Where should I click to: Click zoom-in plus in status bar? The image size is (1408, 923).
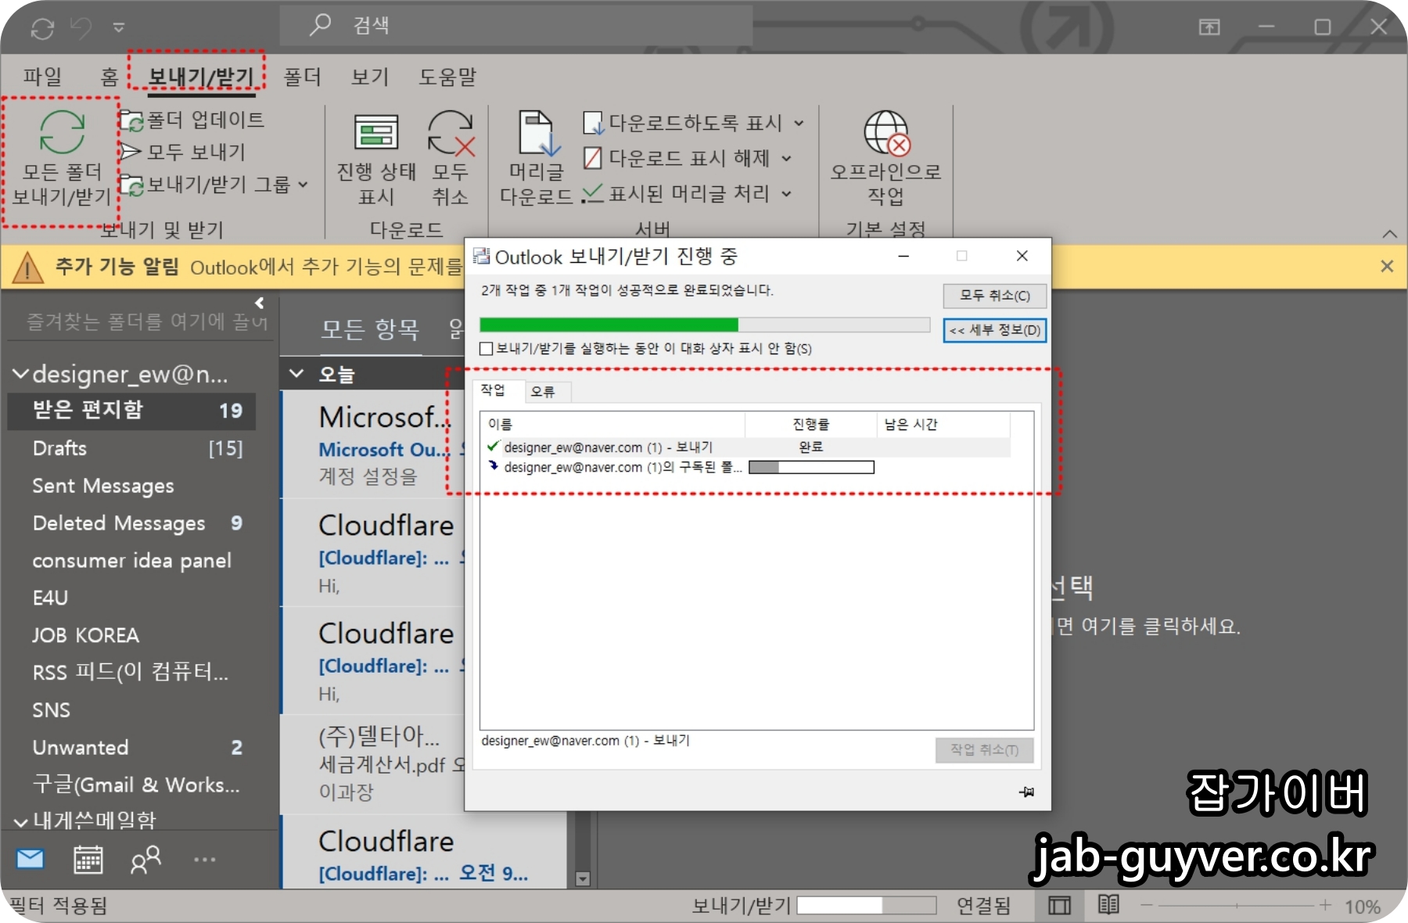tap(1325, 905)
